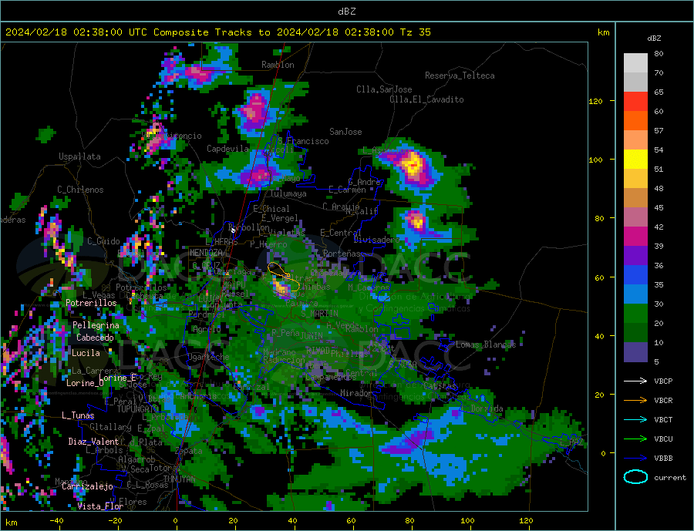Click the 'TUPUNGATO' map label
The height and width of the screenshot is (531, 694).
coord(137,409)
